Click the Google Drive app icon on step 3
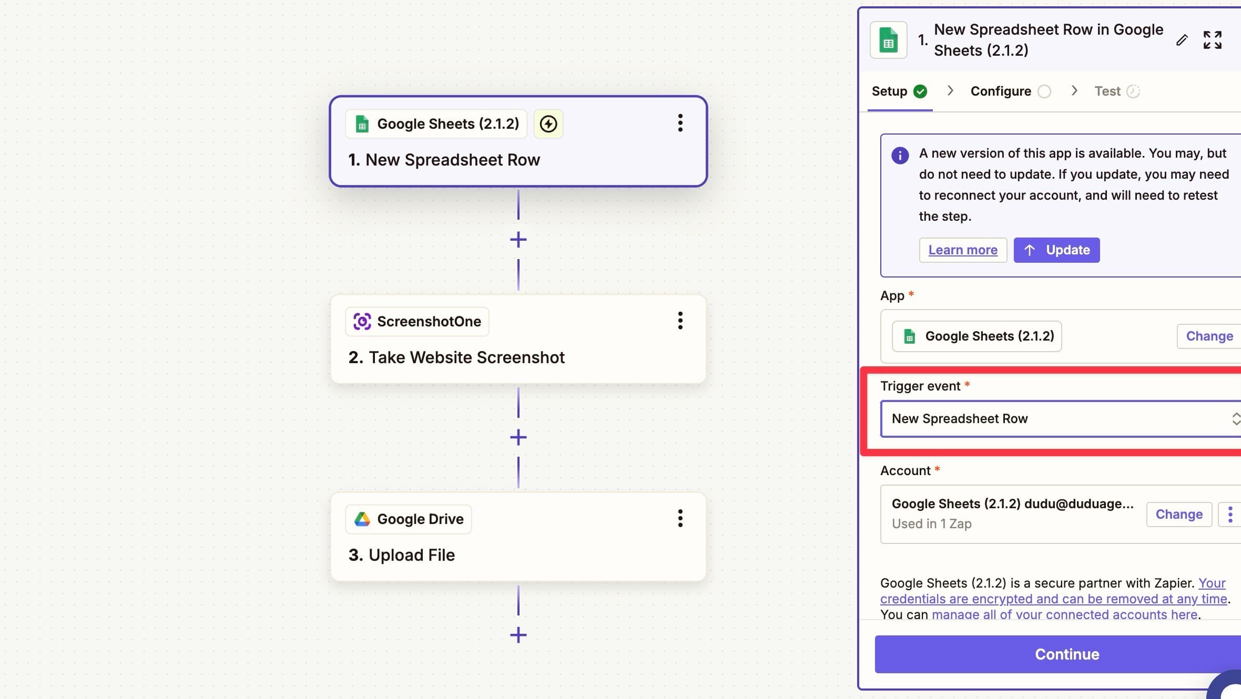This screenshot has width=1241, height=699. coord(362,519)
